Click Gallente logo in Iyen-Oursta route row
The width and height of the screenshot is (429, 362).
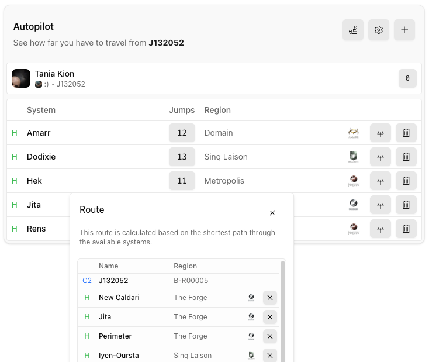251,356
